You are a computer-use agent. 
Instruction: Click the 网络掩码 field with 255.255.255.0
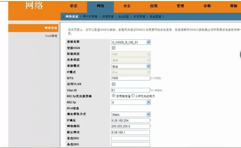[x=130, y=126]
